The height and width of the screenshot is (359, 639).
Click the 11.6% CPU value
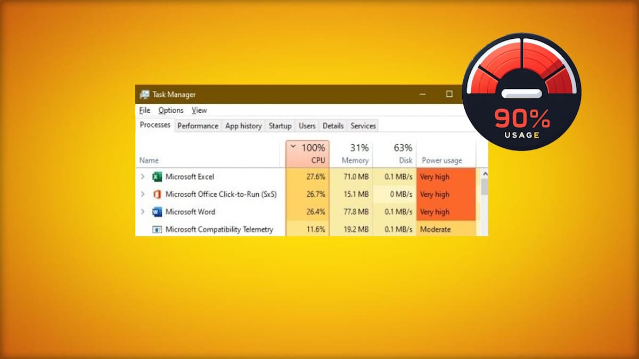point(316,229)
